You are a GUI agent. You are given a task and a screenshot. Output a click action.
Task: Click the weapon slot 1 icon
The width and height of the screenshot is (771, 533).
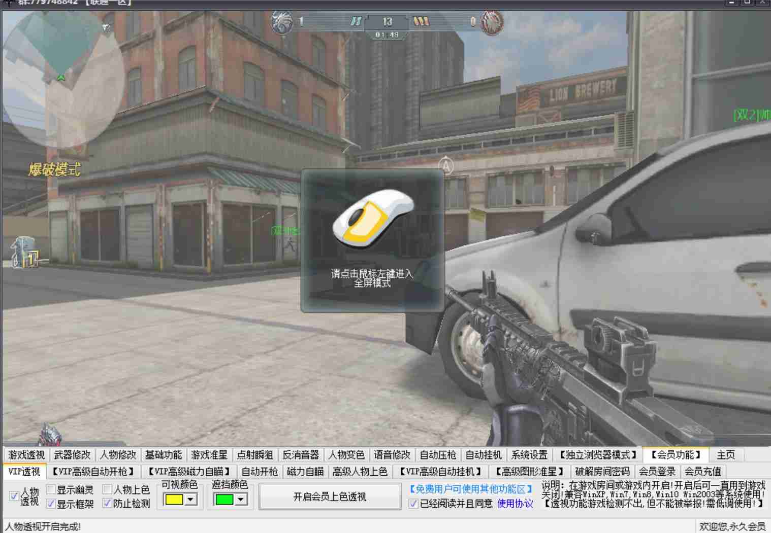pyautogui.click(x=25, y=252)
